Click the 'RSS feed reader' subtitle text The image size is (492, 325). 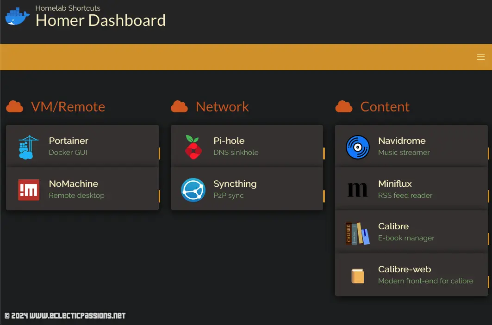[x=405, y=195]
